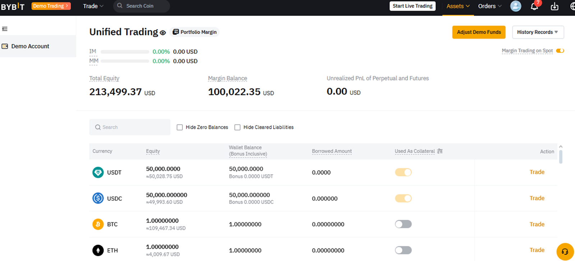Screen dimensions: 575x261
Task: Click the Bybit logo
Action: pyautogui.click(x=13, y=6)
